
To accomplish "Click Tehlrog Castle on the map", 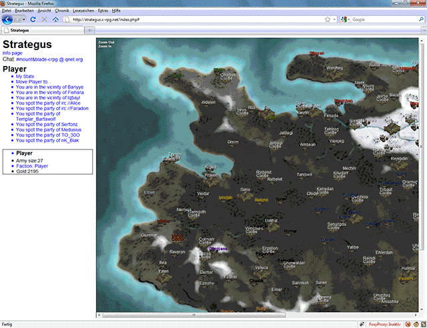I will [331, 131].
